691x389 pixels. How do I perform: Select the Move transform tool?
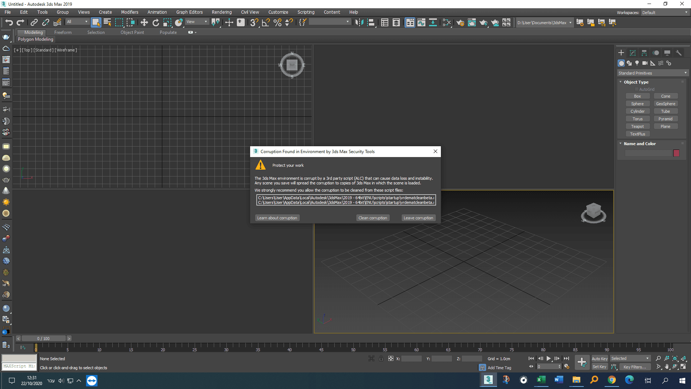pos(144,23)
